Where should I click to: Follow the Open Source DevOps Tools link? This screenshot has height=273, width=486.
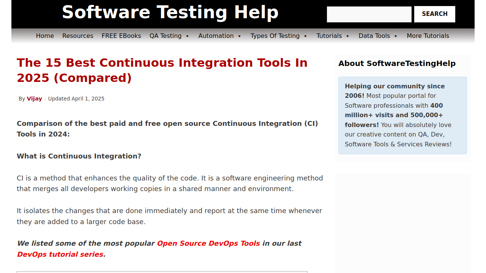(208, 243)
